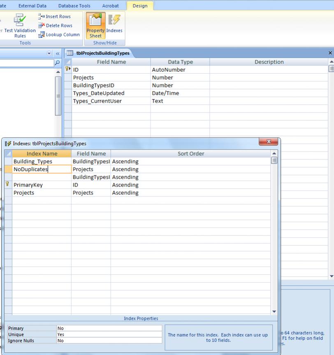The height and width of the screenshot is (355, 334).
Task: Close the Indexes dialog window
Action: coord(269,142)
